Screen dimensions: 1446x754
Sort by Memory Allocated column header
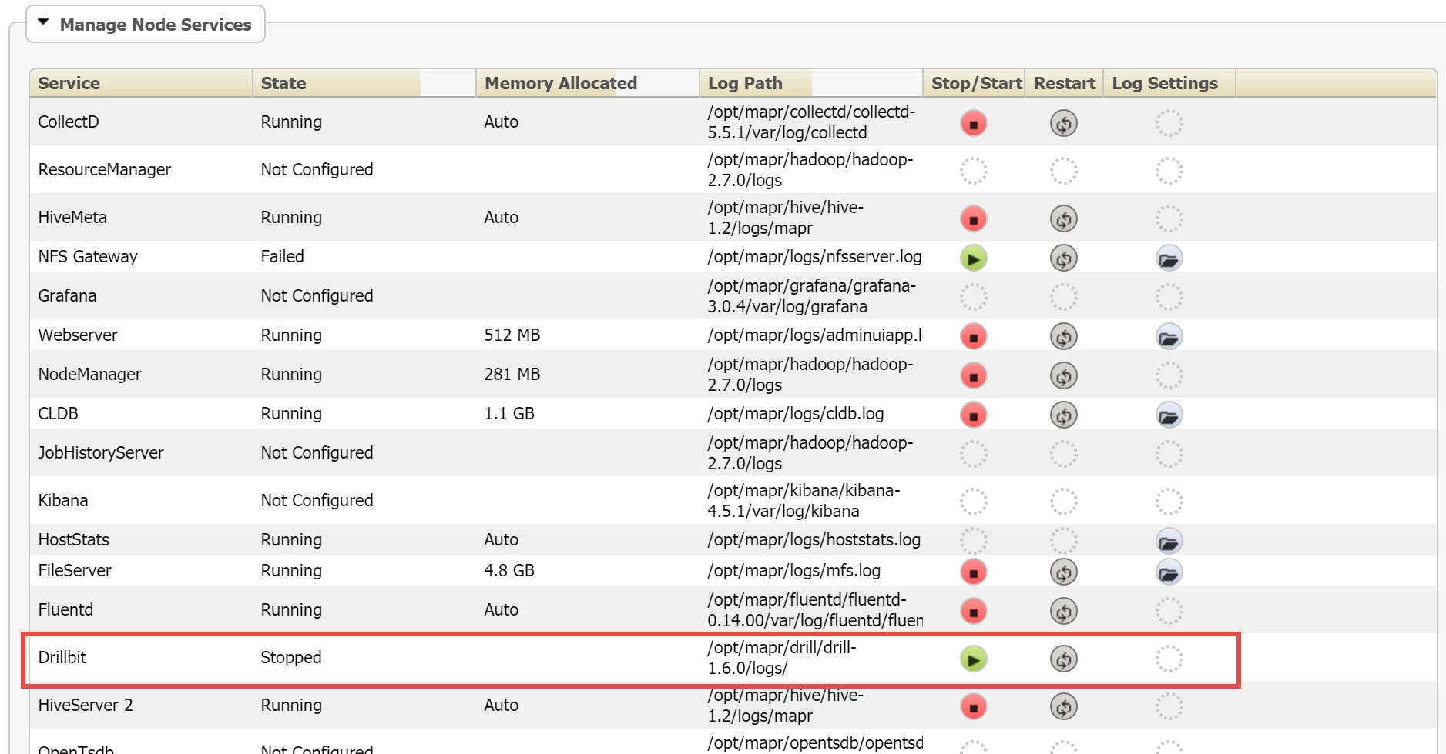point(587,83)
